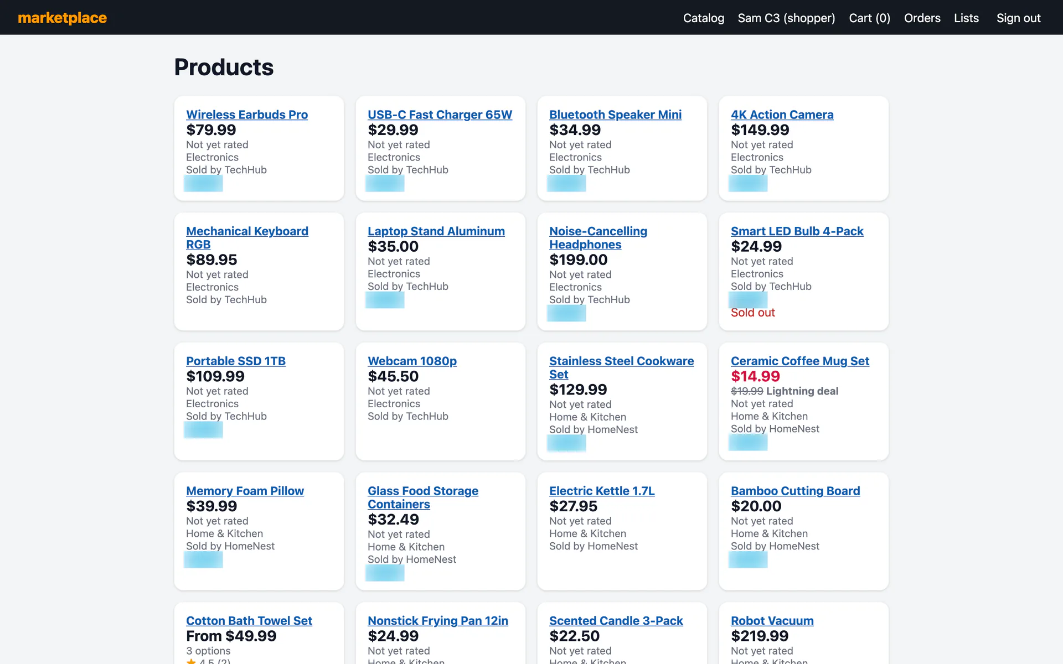Screen dimensions: 1063x664
Task: View Nonstick Frying Pan 12in
Action: tap(438, 621)
